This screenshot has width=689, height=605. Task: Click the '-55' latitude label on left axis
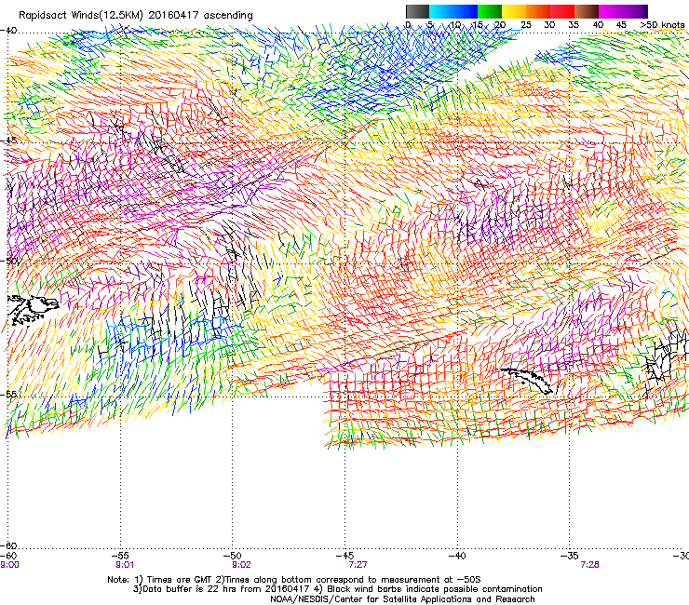8,394
